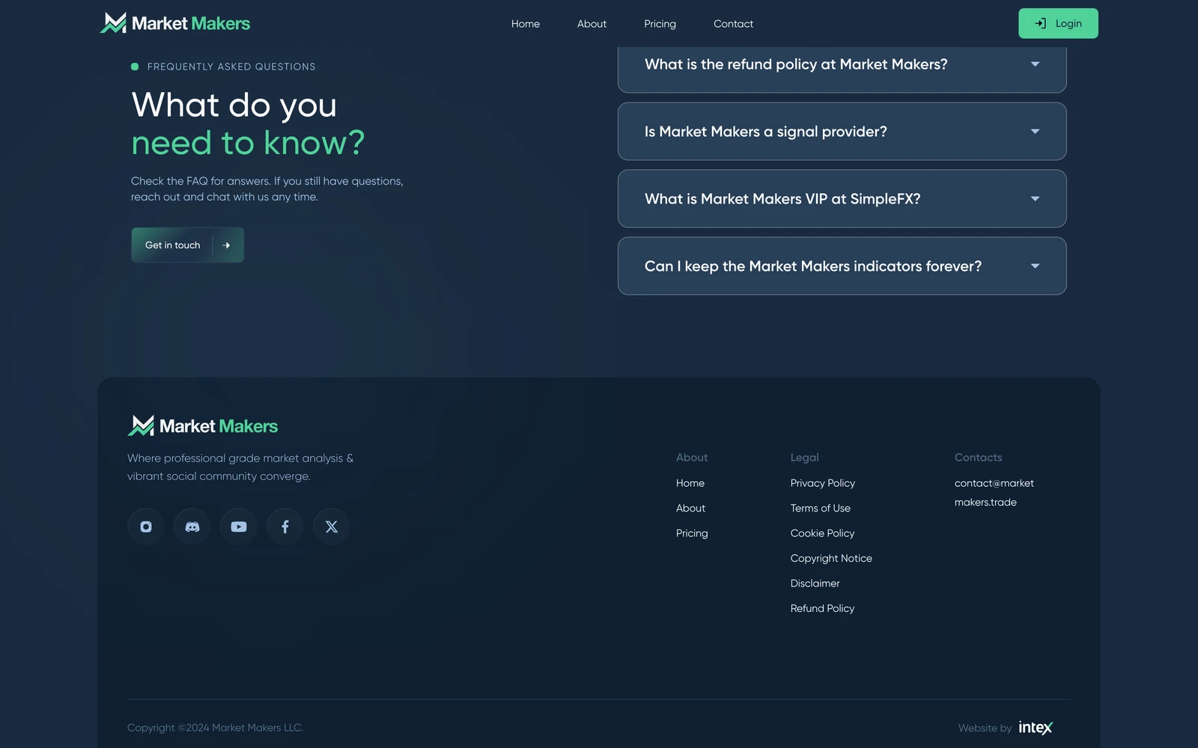Image resolution: width=1198 pixels, height=748 pixels.
Task: Click the contact@marketmakers.trade email link
Action: [994, 493]
